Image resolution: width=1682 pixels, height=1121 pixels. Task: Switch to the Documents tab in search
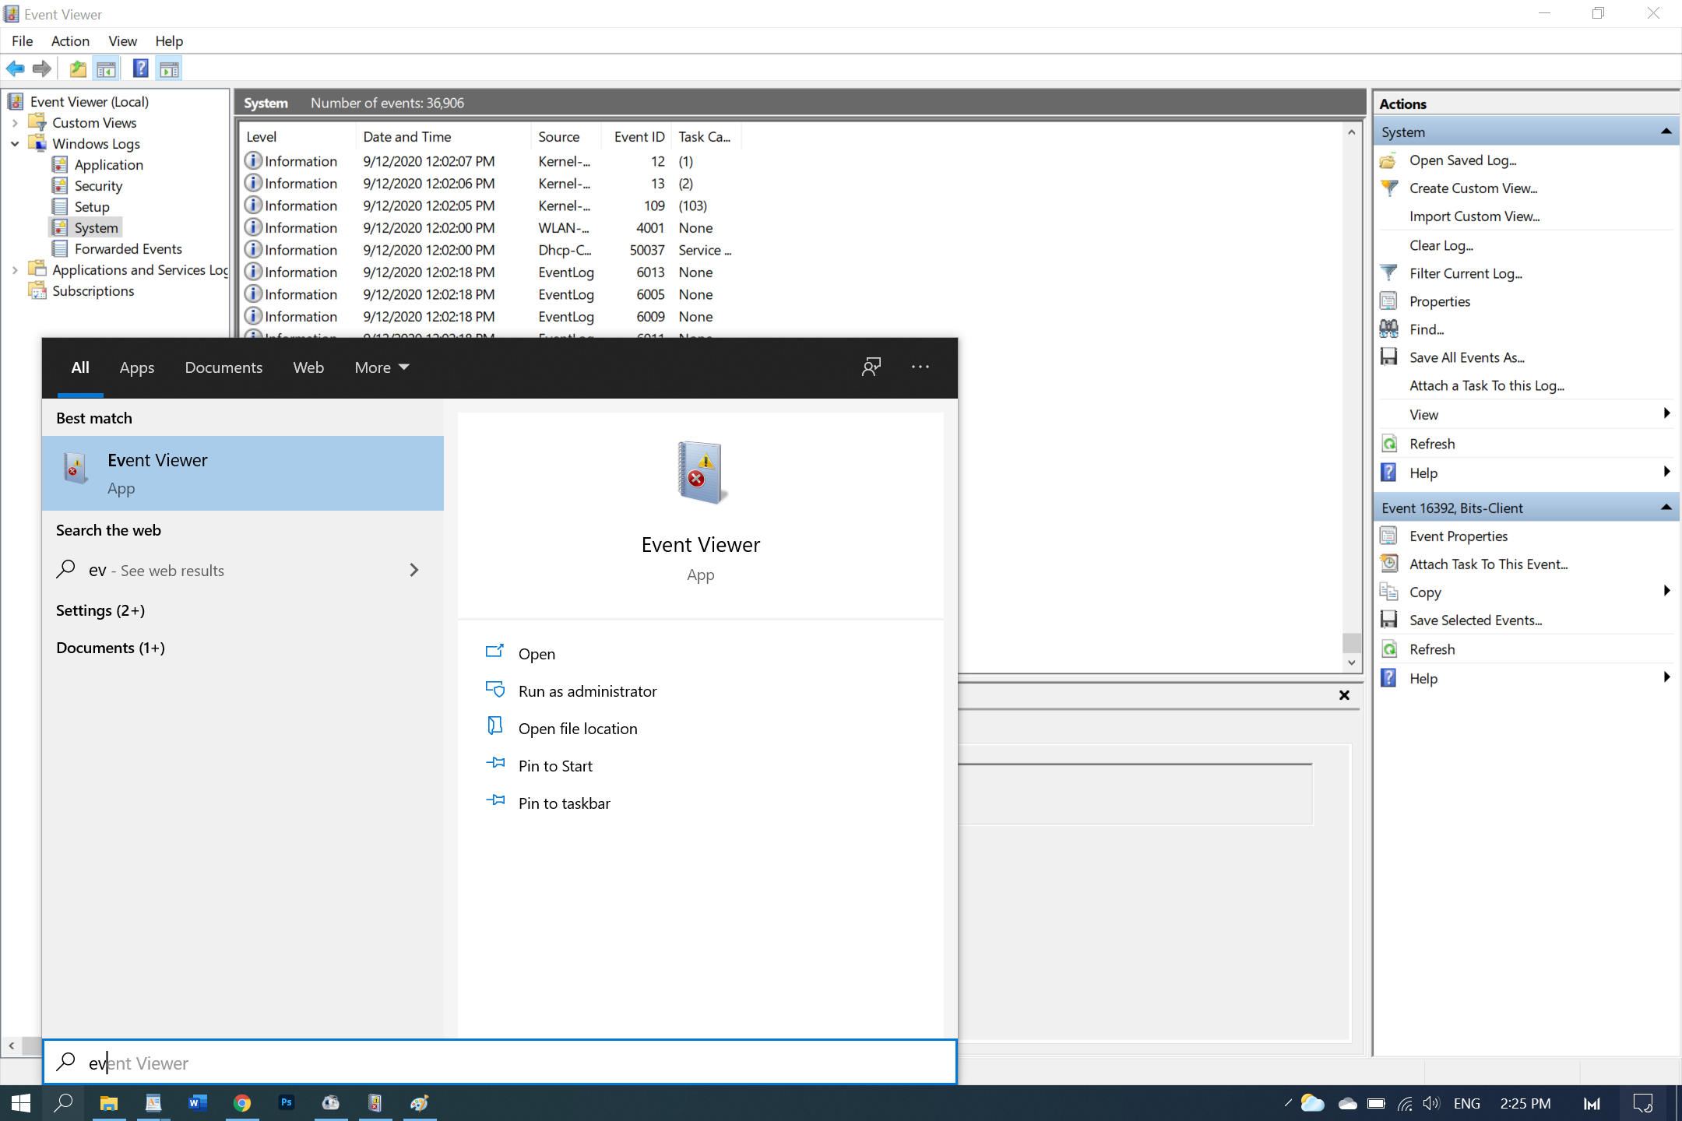click(x=223, y=367)
